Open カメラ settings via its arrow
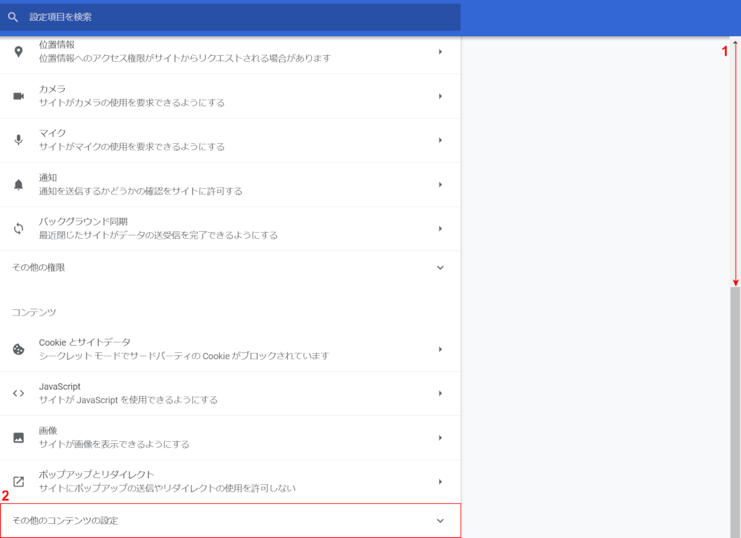The height and width of the screenshot is (538, 741). (440, 96)
